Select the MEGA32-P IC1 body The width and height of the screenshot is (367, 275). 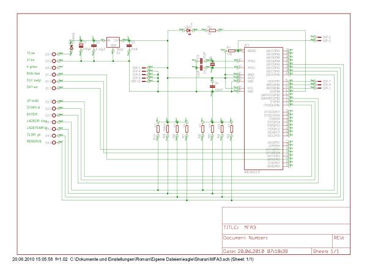[x=263, y=108]
